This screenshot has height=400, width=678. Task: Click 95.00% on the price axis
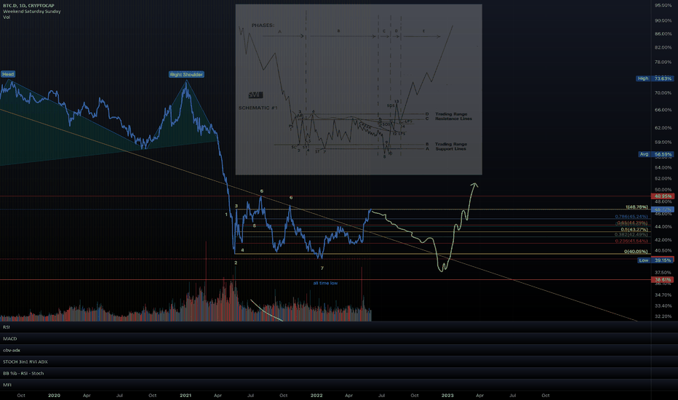point(663,5)
